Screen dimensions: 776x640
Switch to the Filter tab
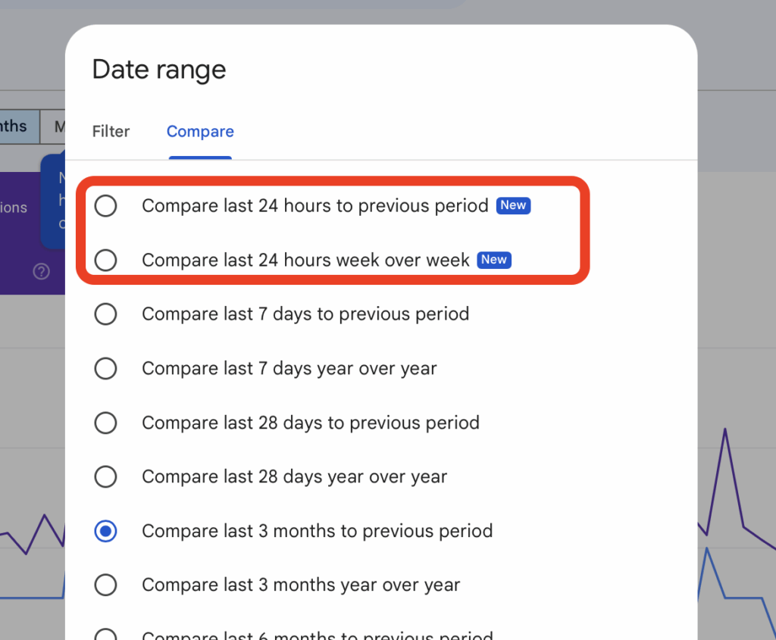click(x=111, y=132)
